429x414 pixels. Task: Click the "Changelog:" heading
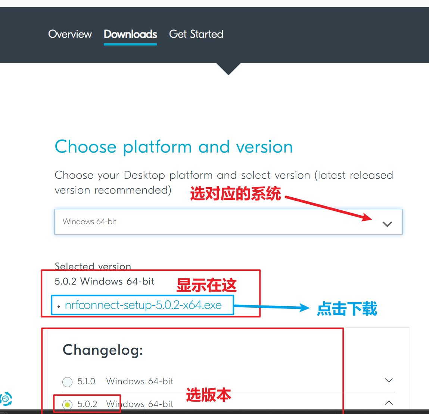103,350
